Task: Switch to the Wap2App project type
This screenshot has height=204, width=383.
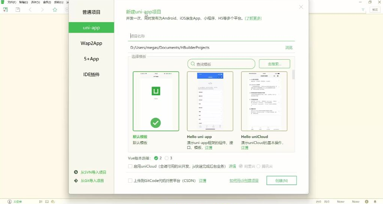Action: pos(91,43)
